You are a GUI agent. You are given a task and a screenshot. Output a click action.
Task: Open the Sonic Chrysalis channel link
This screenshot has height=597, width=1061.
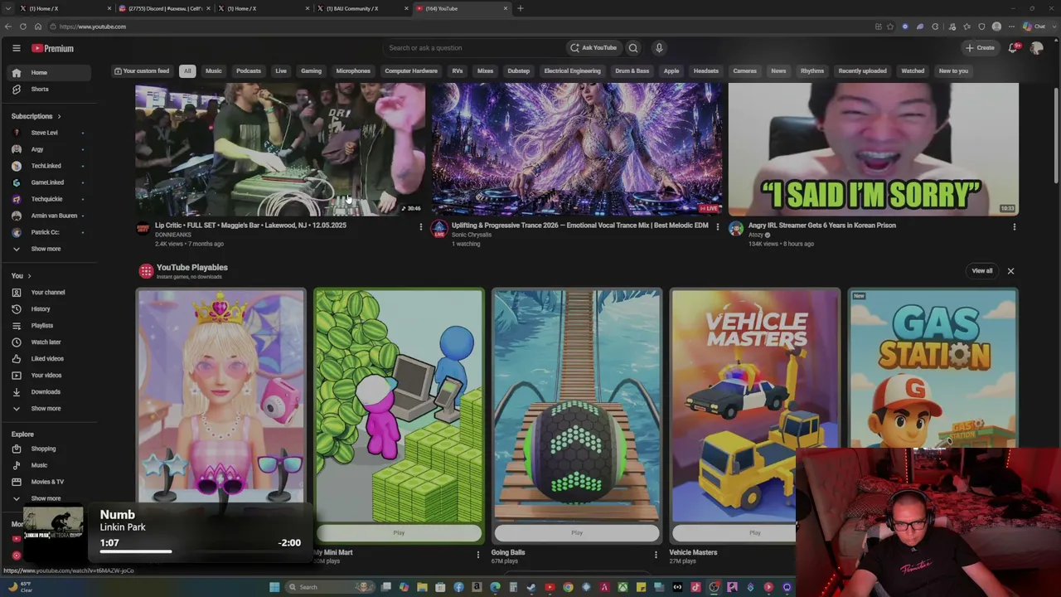pyautogui.click(x=472, y=235)
